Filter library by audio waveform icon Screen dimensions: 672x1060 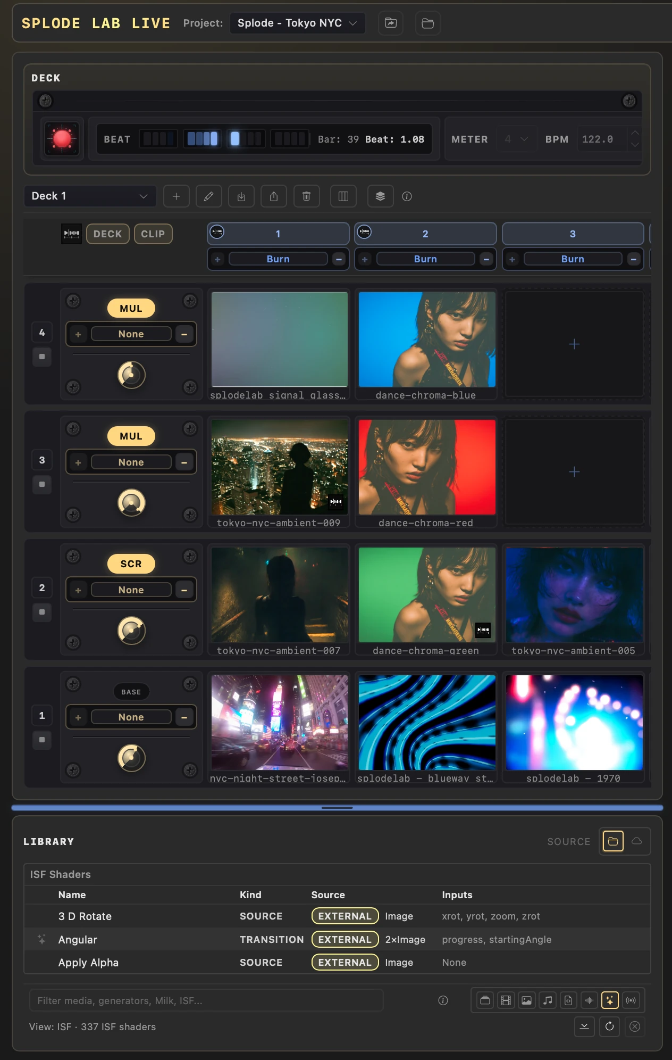point(589,1000)
